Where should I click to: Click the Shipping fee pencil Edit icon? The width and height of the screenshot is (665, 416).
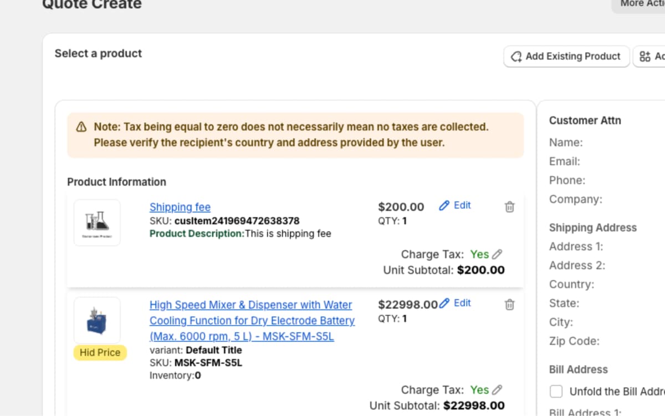point(444,206)
